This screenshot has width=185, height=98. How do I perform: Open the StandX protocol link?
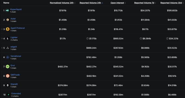pos(14,84)
